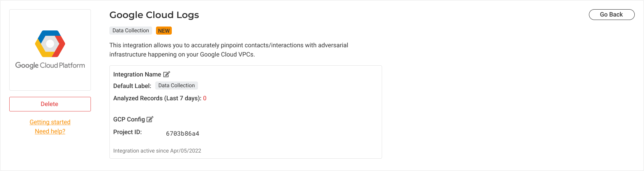
Task: Click the Integration active since date text
Action: (157, 151)
